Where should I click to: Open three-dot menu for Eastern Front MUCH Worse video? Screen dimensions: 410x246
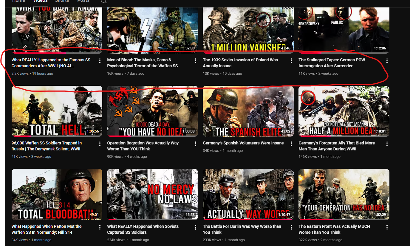point(387,227)
